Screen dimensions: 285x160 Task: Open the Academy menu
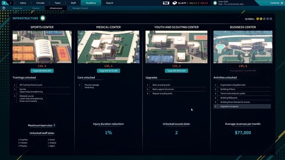point(91,3)
